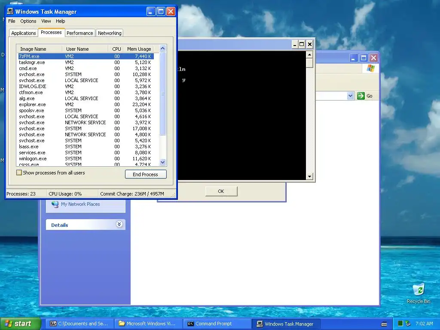
Task: Enable Show processes from all users
Action: coord(19,173)
